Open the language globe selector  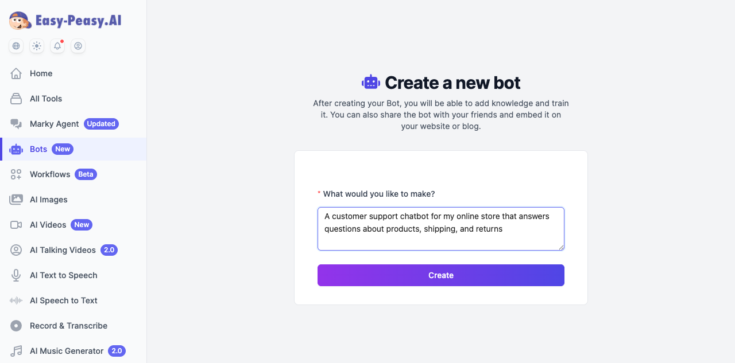point(16,46)
